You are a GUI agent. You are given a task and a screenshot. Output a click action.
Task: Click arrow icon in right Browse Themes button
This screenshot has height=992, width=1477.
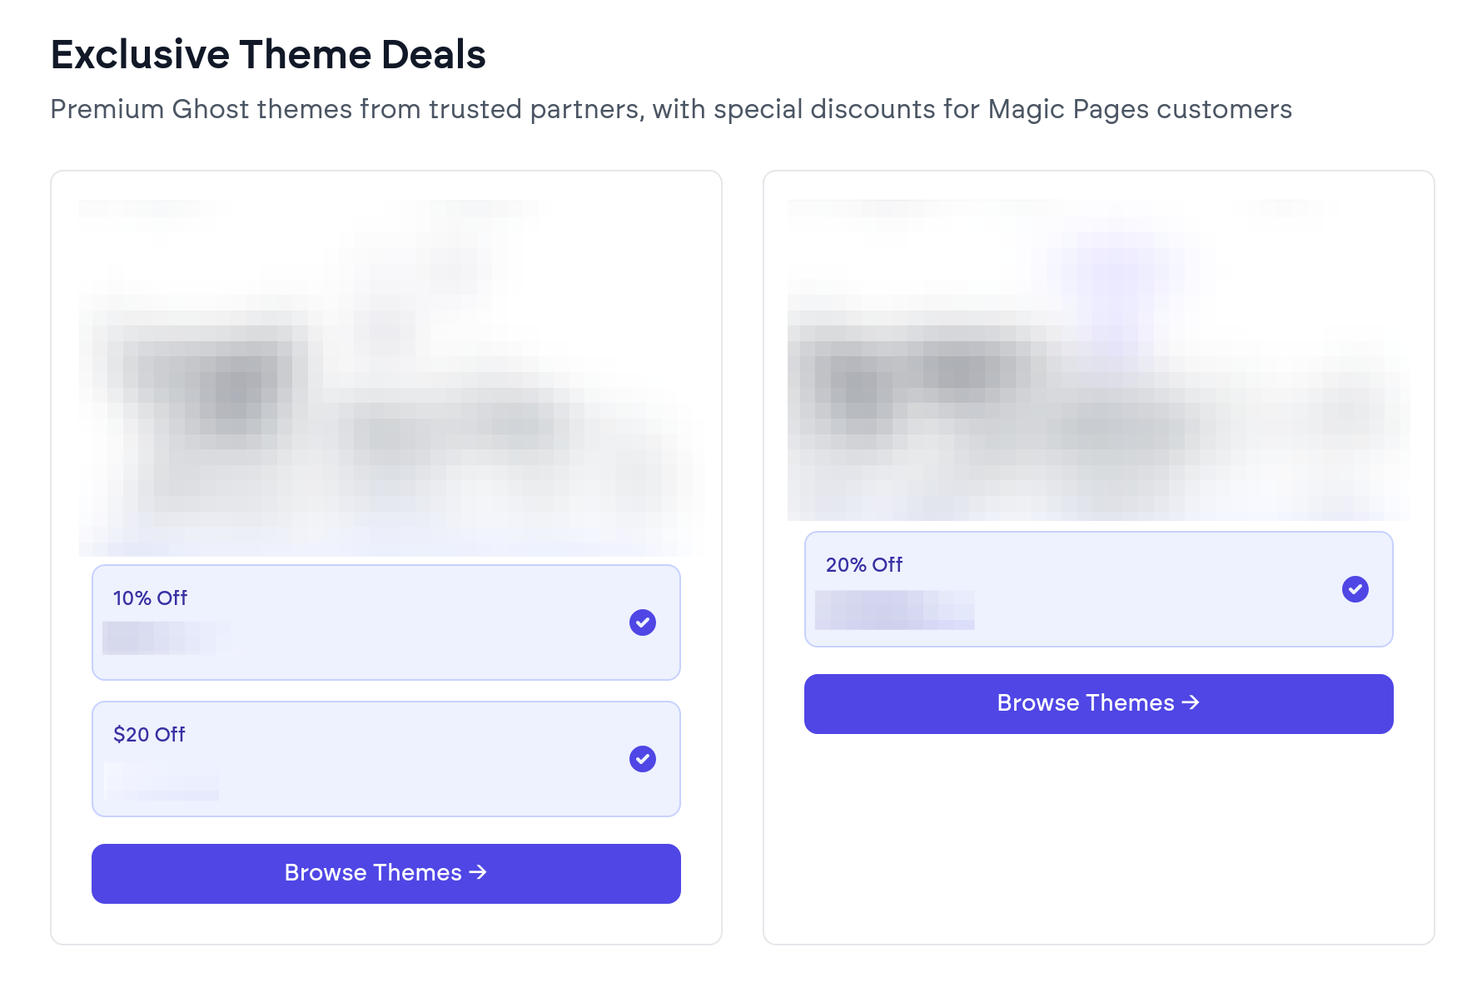click(x=1191, y=702)
